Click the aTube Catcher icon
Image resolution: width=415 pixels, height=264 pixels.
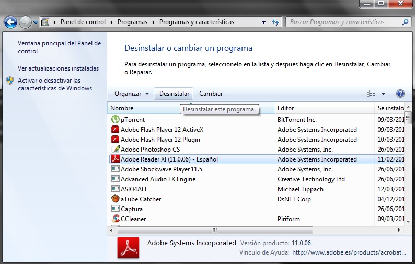pos(116,199)
